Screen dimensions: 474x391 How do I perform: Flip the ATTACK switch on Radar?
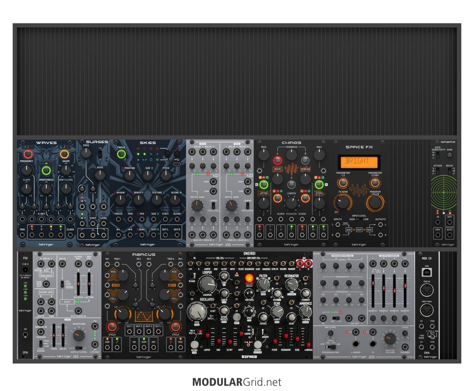(437, 171)
